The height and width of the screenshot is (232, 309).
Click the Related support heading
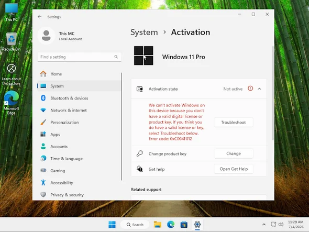pos(146,190)
